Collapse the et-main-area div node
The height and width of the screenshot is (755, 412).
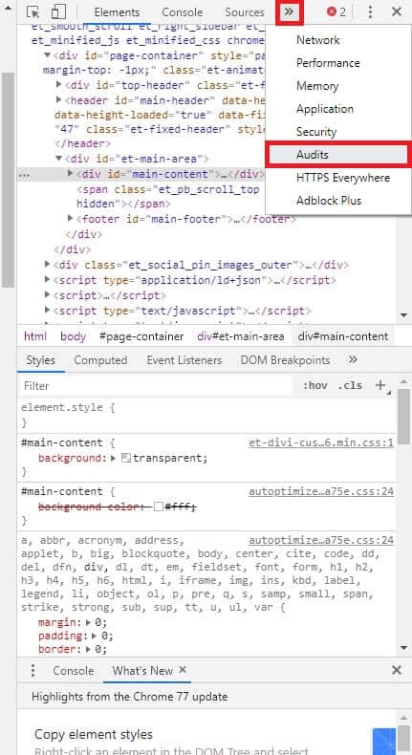(58, 159)
